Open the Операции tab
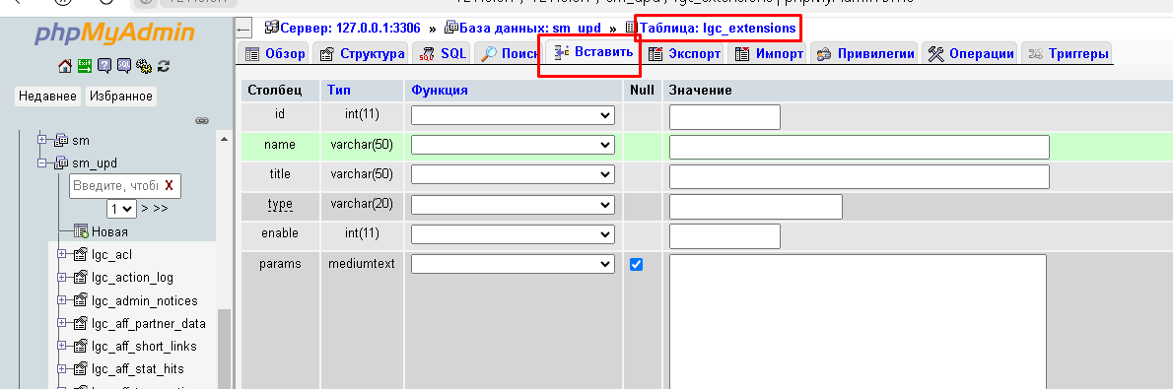The height and width of the screenshot is (389, 1173). (x=971, y=53)
